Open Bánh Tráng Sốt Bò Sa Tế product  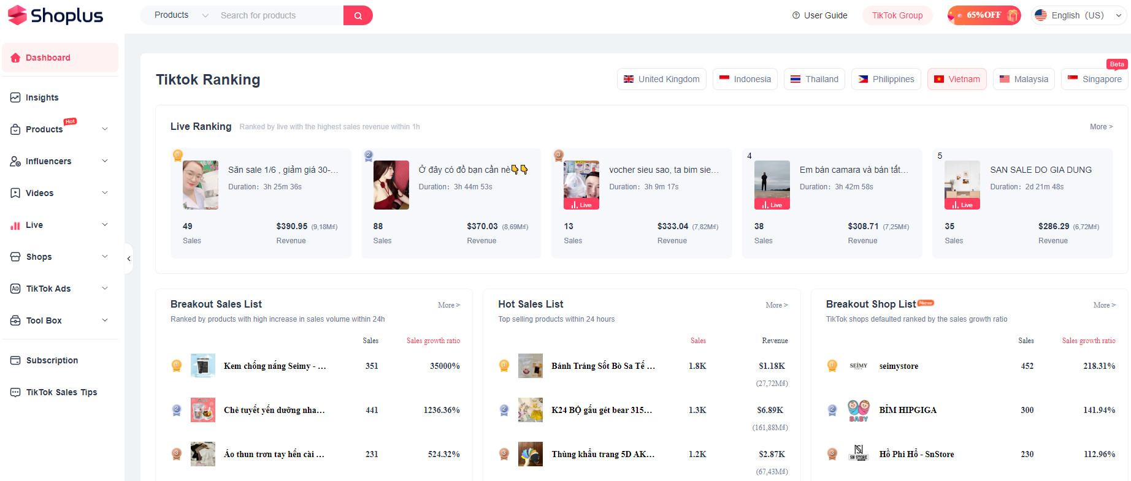(x=604, y=366)
